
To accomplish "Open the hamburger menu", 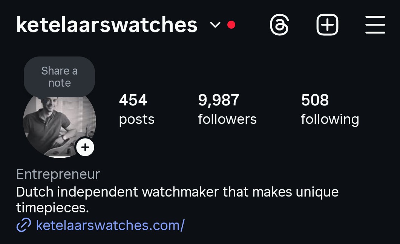I will pyautogui.click(x=375, y=25).
